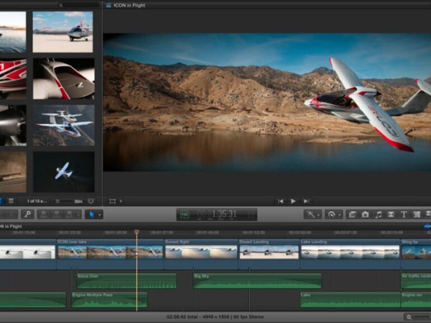Select the plane on dark background thumbnail

64,172
